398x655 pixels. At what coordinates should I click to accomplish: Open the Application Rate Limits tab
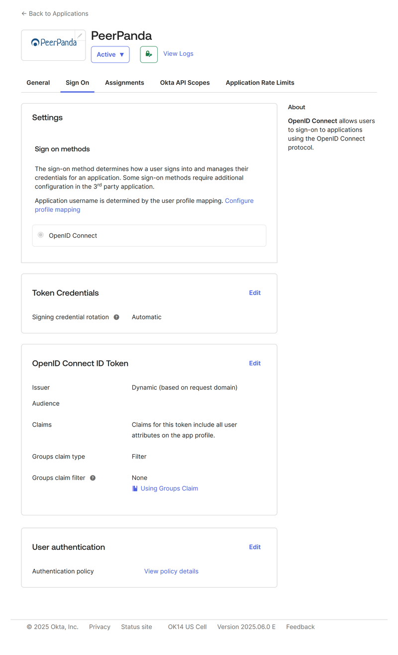260,83
